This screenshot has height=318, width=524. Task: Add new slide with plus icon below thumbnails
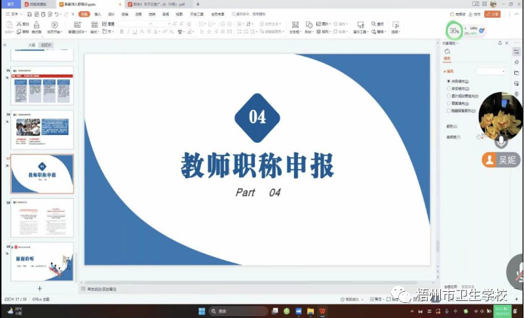click(39, 288)
